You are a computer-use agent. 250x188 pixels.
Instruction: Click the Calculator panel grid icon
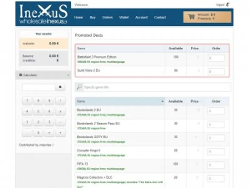tap(21, 75)
